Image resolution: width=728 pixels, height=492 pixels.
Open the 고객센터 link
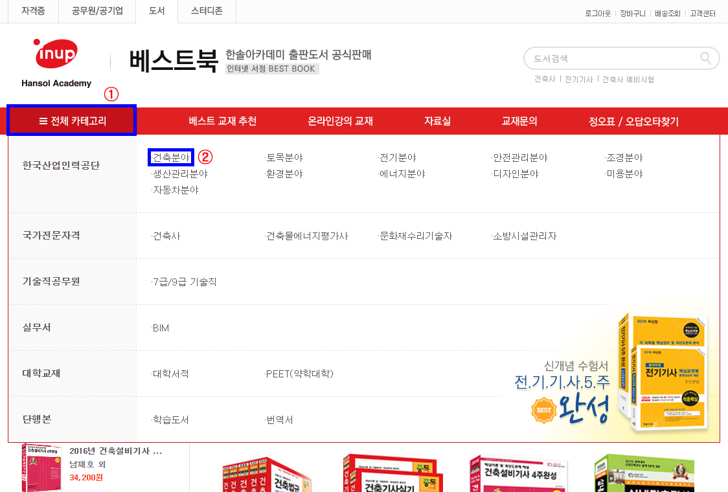click(x=703, y=14)
